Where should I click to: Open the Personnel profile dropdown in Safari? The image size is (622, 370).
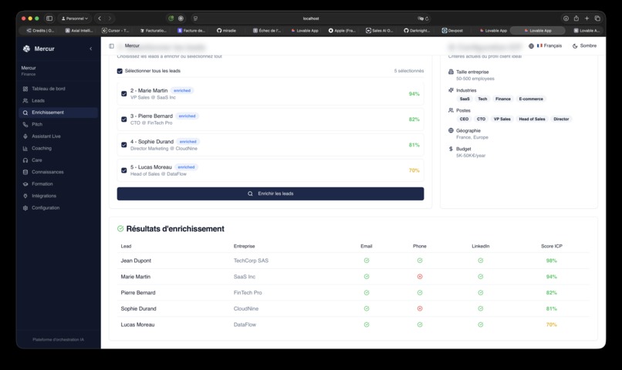point(75,18)
